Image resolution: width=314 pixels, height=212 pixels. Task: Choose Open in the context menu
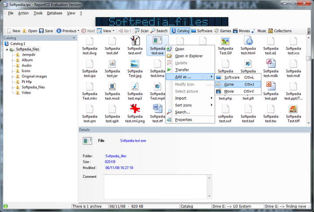190,49
